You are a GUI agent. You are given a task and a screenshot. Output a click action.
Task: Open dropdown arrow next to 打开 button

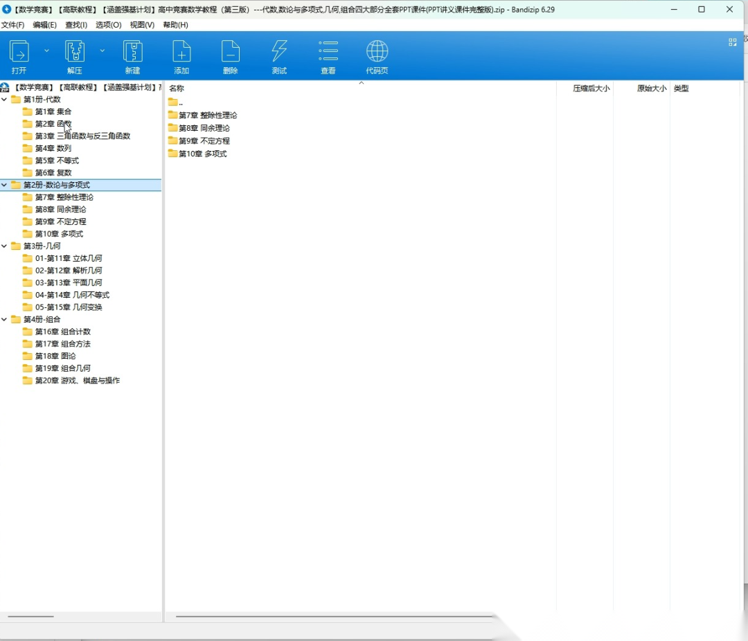coord(47,51)
